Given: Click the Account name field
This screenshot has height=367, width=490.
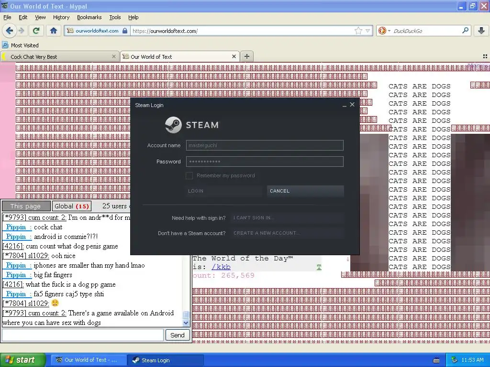Looking at the screenshot, I should 265,145.
